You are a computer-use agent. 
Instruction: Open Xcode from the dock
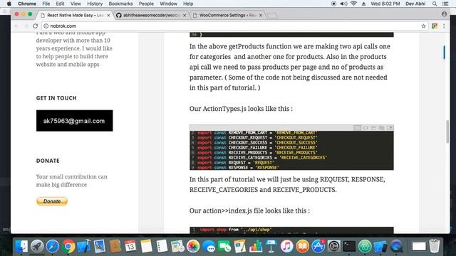point(84,247)
